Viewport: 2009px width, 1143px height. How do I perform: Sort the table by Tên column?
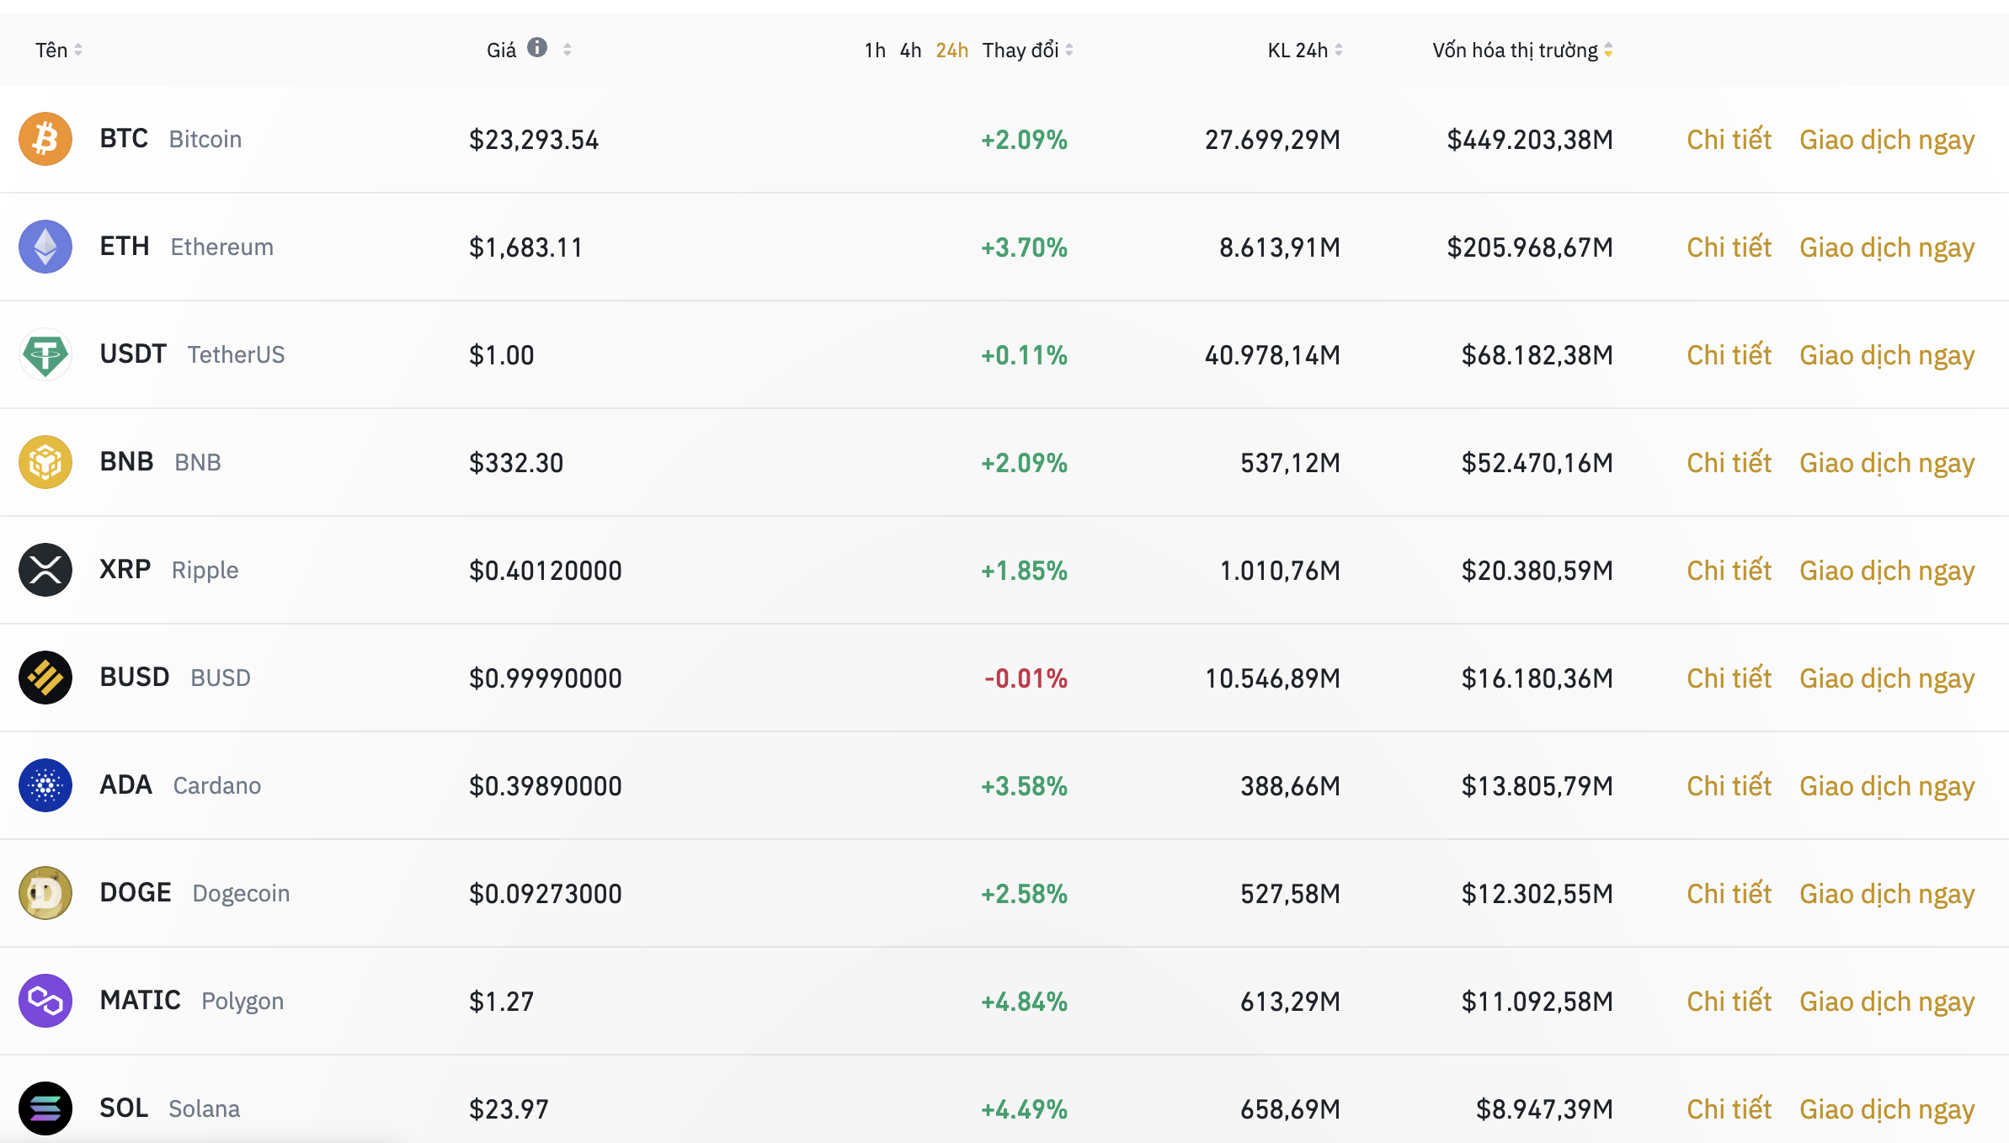click(x=59, y=51)
